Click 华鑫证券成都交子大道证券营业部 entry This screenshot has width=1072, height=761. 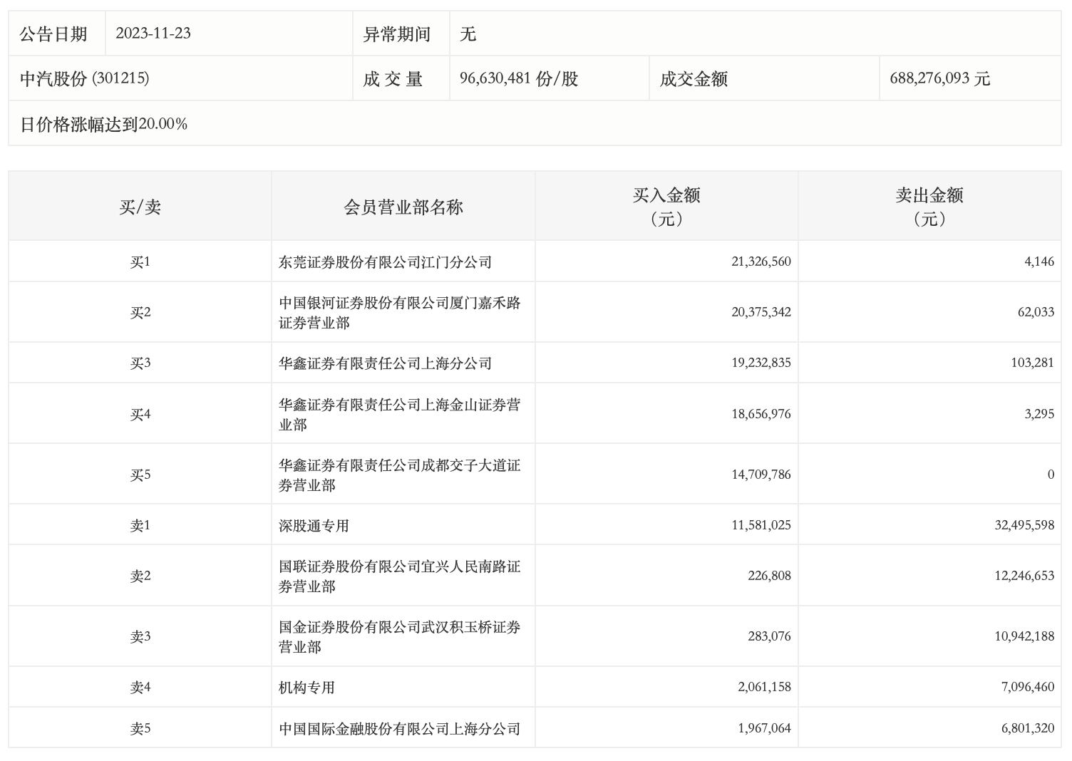(x=399, y=475)
